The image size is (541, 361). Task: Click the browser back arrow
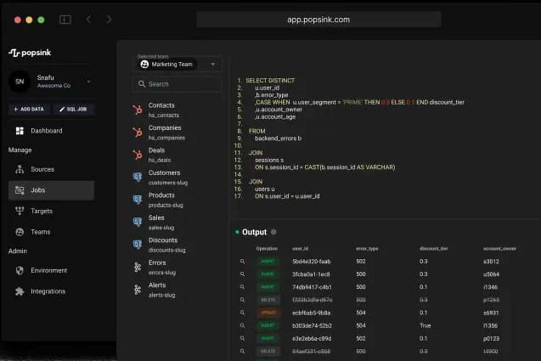89,19
